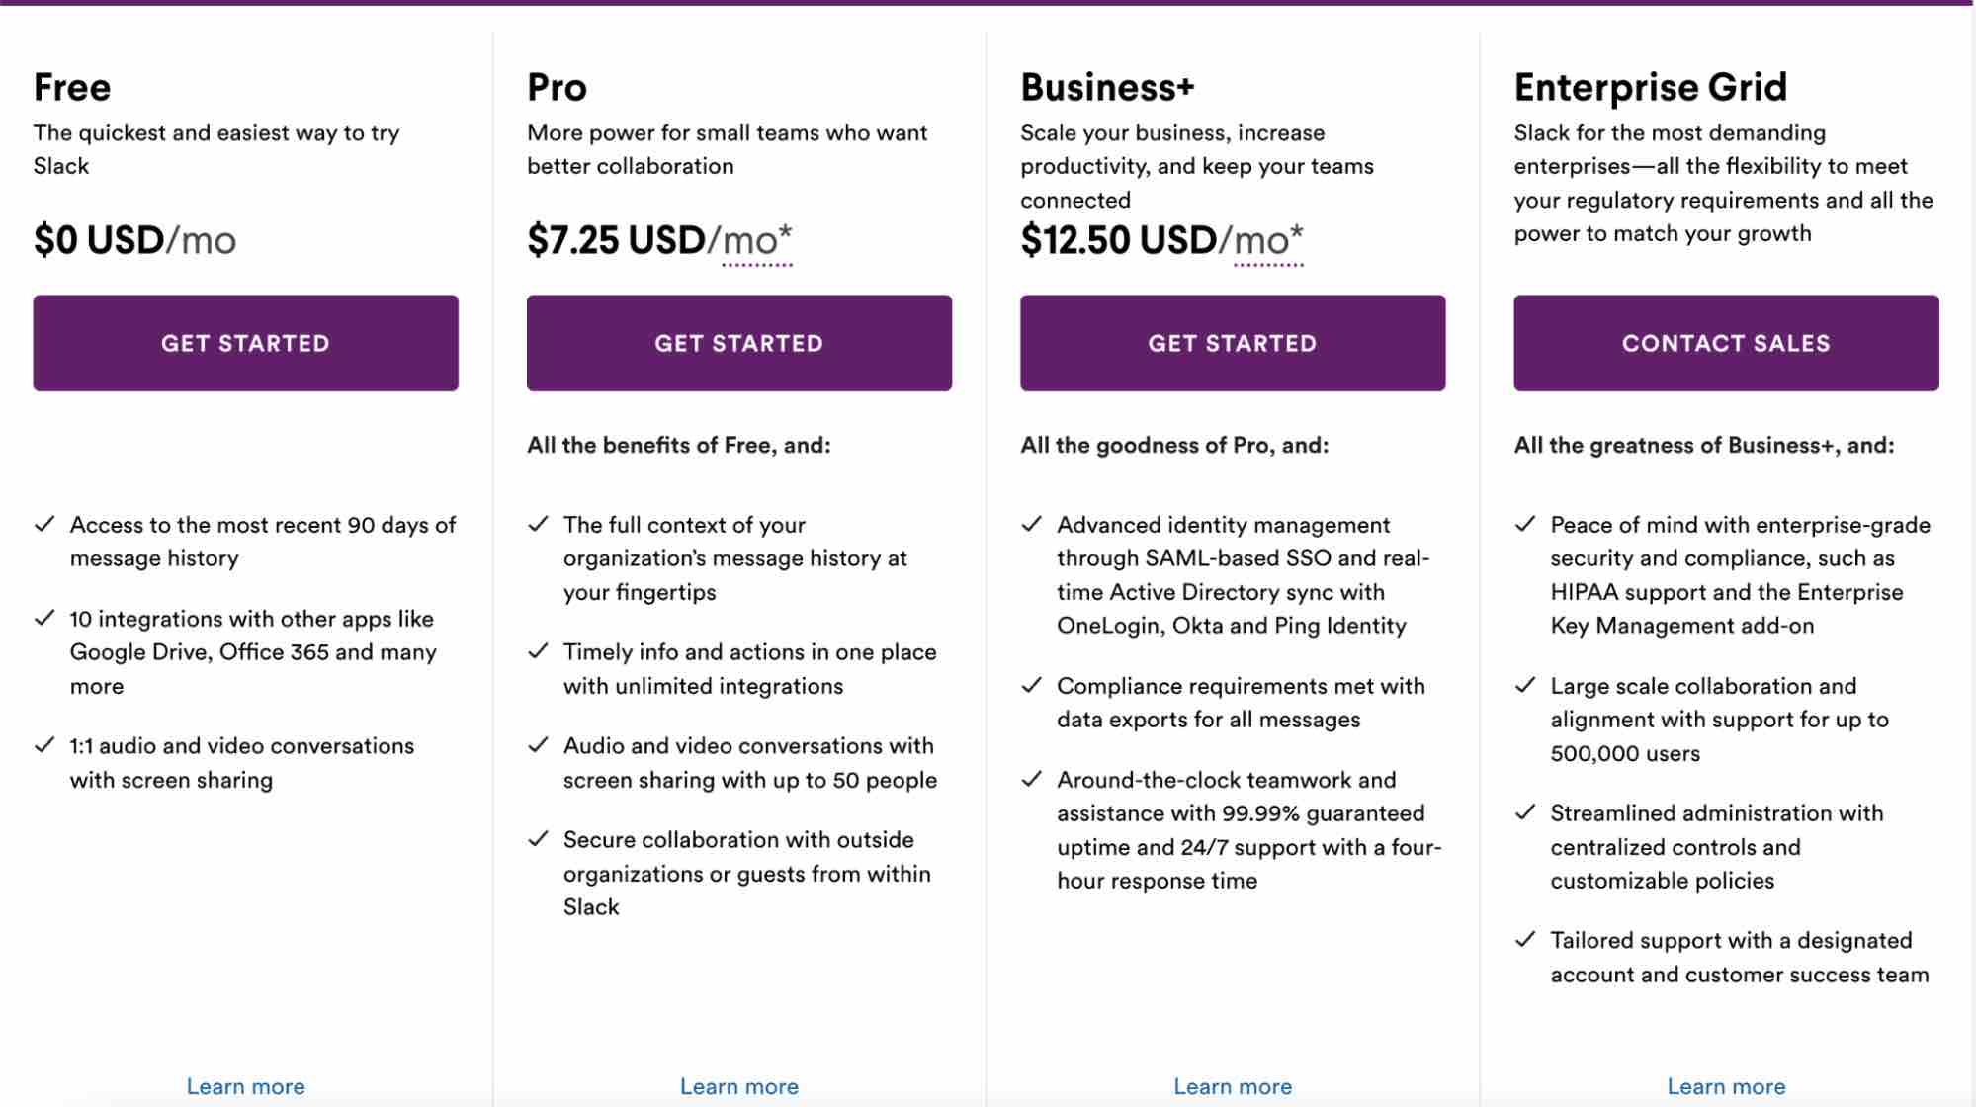Viewport: 1976px width, 1107px height.
Task: Click checkmark beside 'Secure collaboration with outside organizations'
Action: tap(539, 839)
